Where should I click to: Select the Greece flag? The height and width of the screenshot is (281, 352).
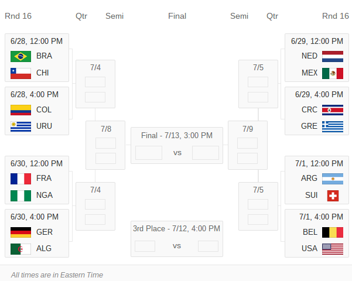[332, 126]
